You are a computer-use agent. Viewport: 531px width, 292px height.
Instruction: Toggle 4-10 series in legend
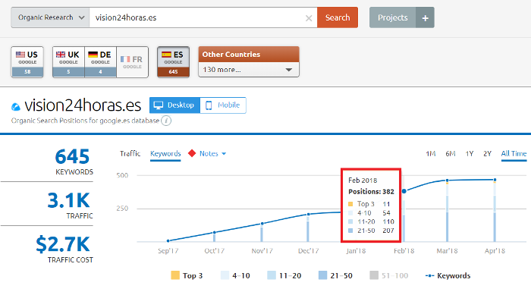coord(235,275)
